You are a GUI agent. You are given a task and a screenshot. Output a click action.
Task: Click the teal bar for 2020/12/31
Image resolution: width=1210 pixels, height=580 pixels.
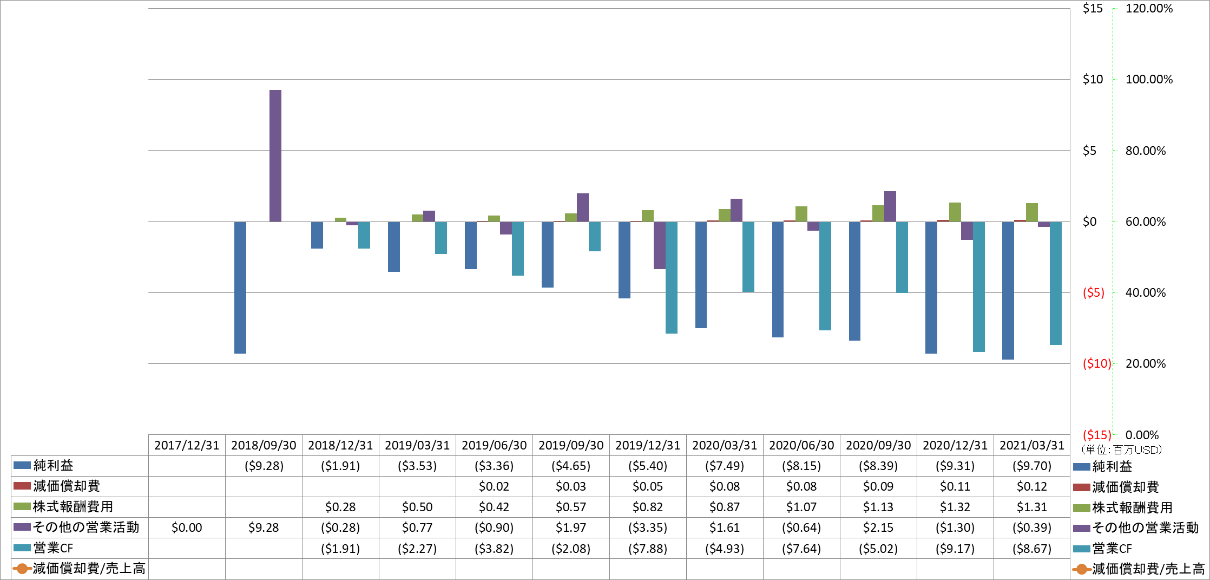tap(979, 286)
